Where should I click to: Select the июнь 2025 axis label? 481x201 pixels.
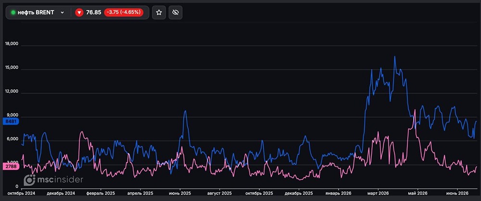(180, 193)
